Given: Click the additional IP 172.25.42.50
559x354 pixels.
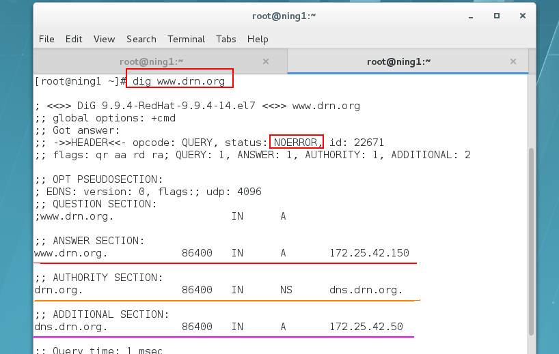Looking at the screenshot, I should coord(366,327).
